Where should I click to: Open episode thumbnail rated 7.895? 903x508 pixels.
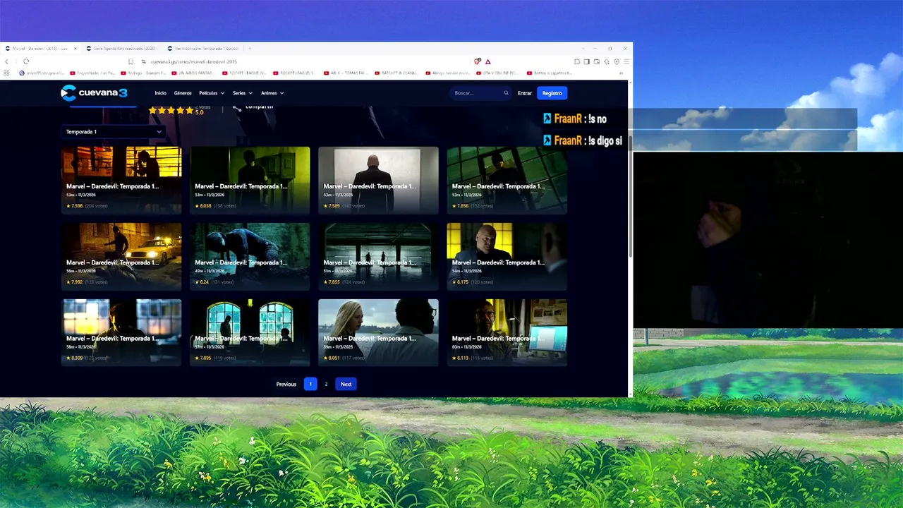click(250, 332)
